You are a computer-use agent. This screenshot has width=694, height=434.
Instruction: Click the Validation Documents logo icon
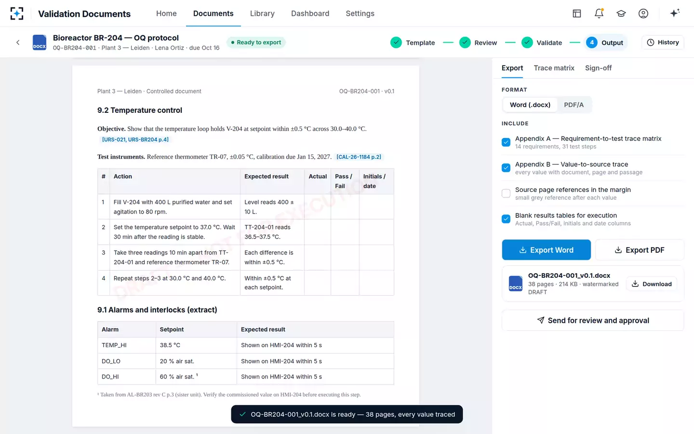(x=17, y=14)
